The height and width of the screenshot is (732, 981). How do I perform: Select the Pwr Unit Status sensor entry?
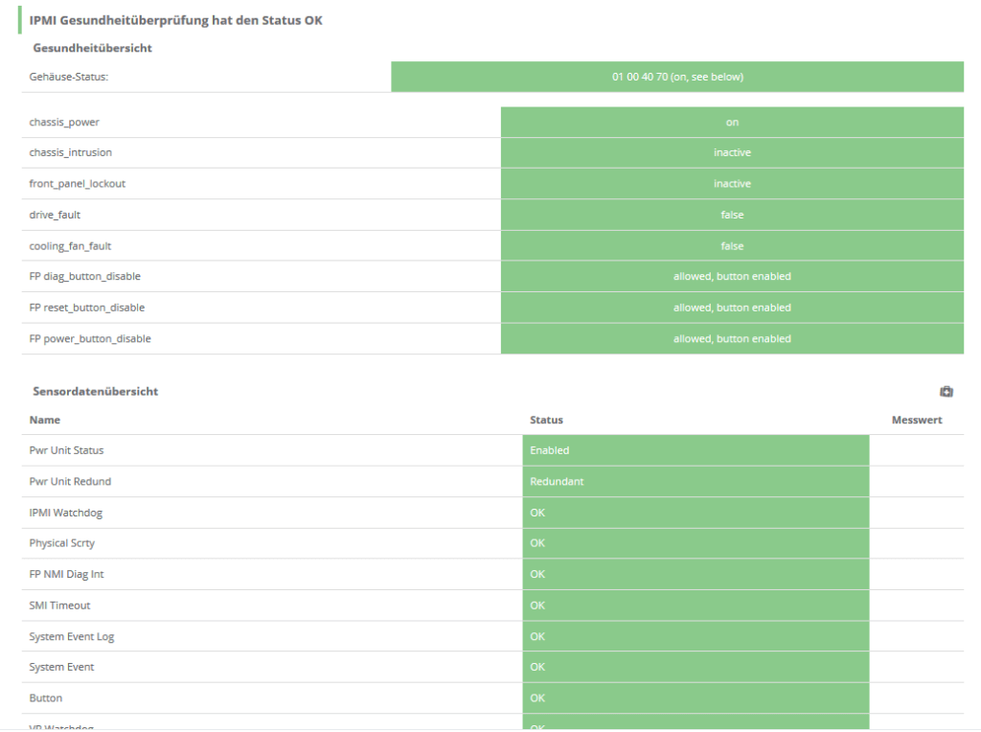tap(63, 450)
